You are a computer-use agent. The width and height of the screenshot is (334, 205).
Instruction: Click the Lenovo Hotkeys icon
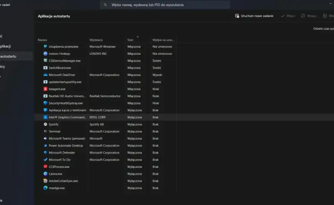(46, 54)
